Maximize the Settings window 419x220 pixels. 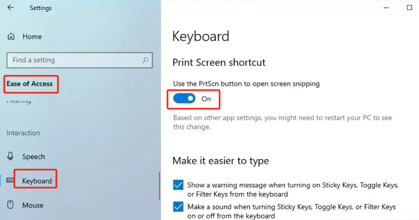pos(409,7)
